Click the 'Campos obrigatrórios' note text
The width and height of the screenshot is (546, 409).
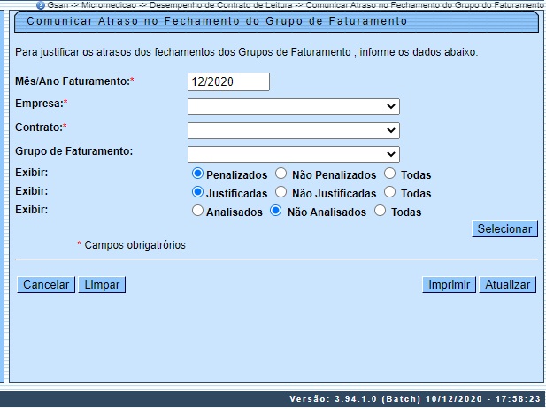click(x=135, y=245)
